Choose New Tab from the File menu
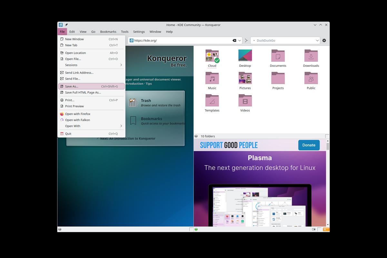387x258 pixels. click(x=91, y=45)
